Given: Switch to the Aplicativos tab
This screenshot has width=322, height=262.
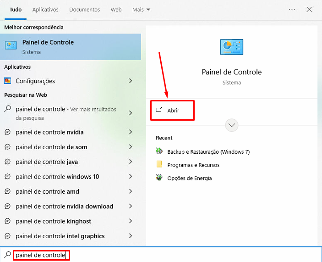Looking at the screenshot, I should tap(45, 10).
